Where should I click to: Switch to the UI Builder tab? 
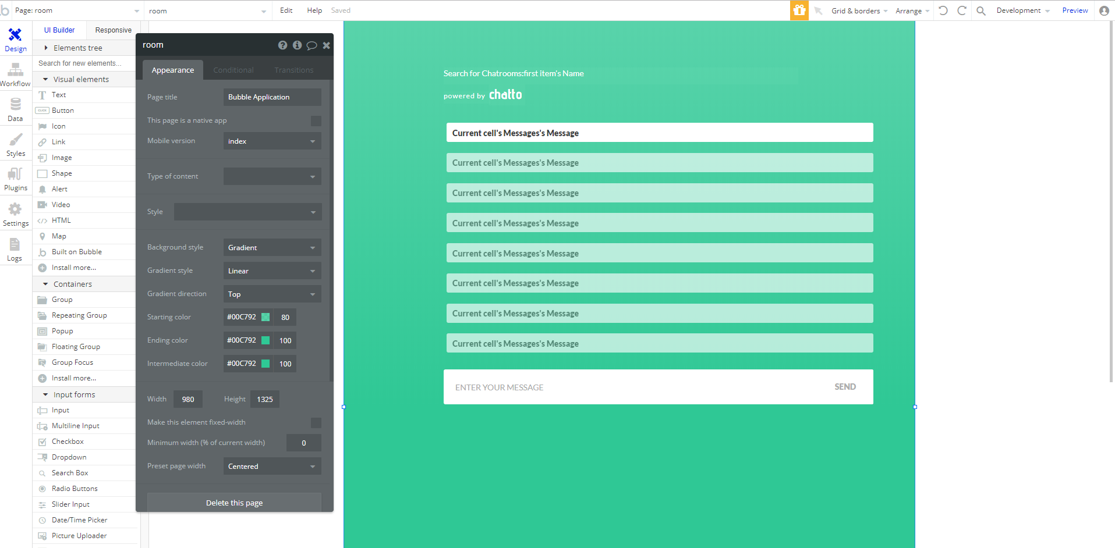coord(59,30)
